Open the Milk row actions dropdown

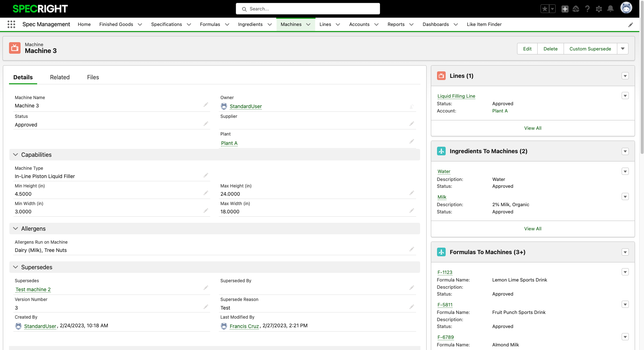625,196
